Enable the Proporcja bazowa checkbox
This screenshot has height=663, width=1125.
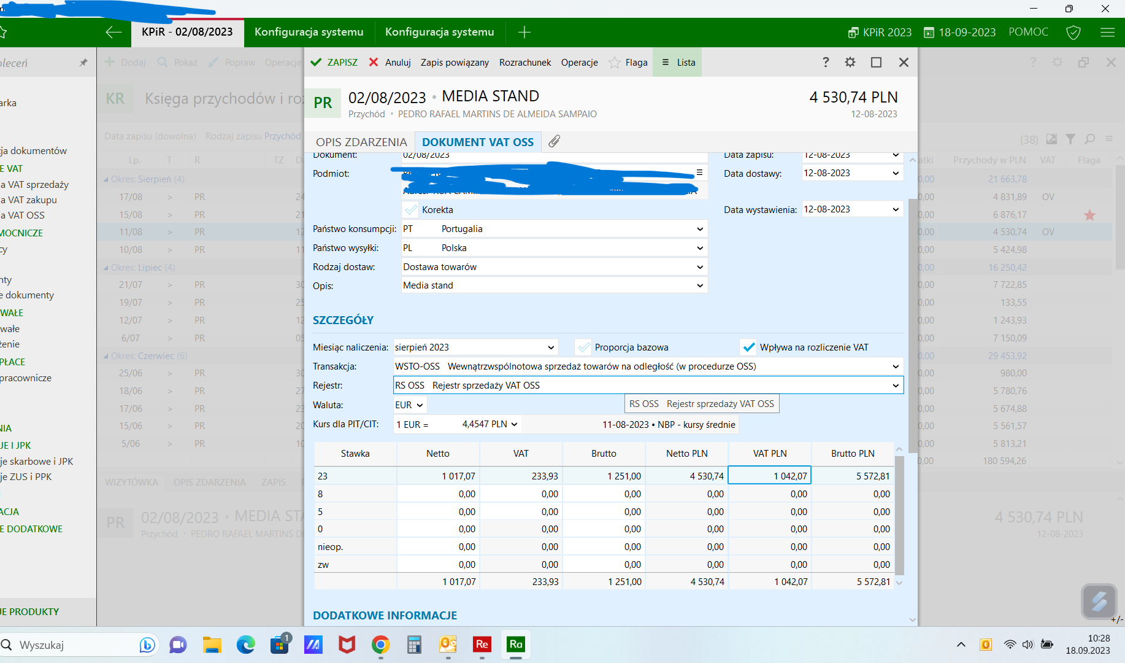click(x=584, y=347)
